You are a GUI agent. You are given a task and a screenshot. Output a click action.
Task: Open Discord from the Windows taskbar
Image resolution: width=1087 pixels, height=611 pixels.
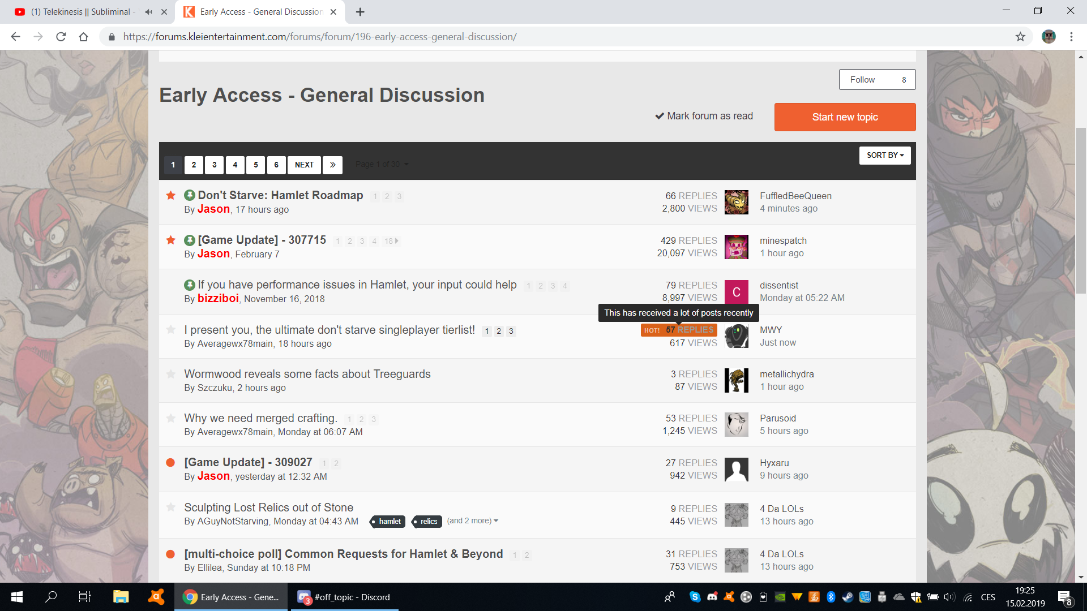(x=344, y=597)
